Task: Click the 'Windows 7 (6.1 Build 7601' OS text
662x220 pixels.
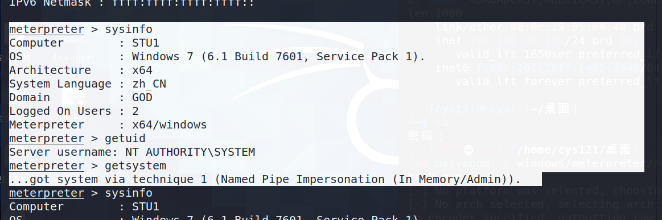Action: tap(221, 56)
